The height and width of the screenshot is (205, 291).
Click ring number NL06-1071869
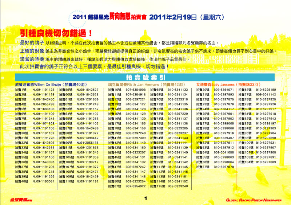pyautogui.click(x=43, y=123)
